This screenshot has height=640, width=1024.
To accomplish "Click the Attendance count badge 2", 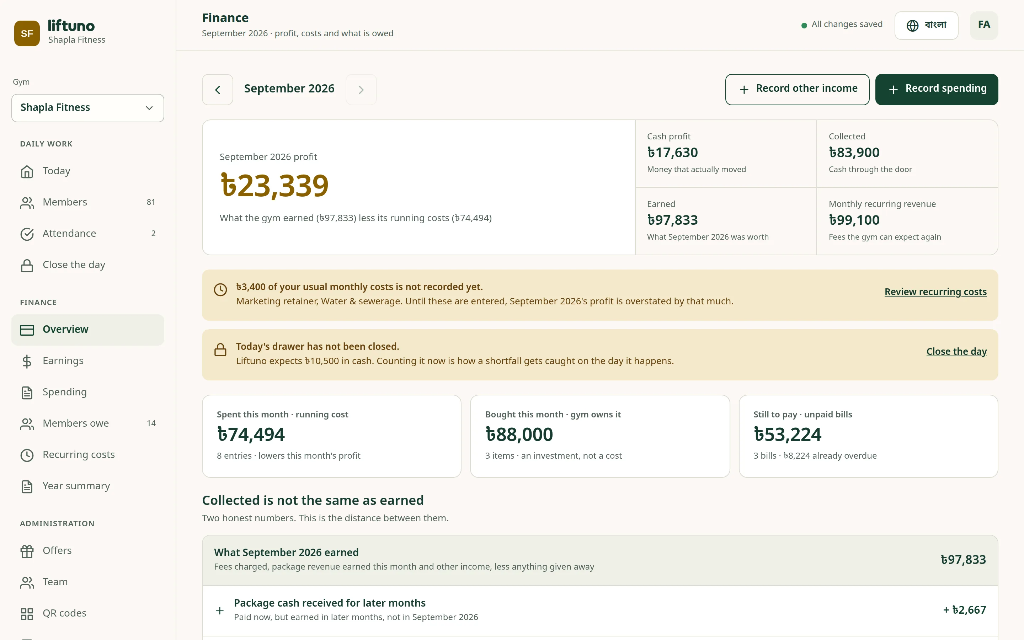I will coord(153,234).
